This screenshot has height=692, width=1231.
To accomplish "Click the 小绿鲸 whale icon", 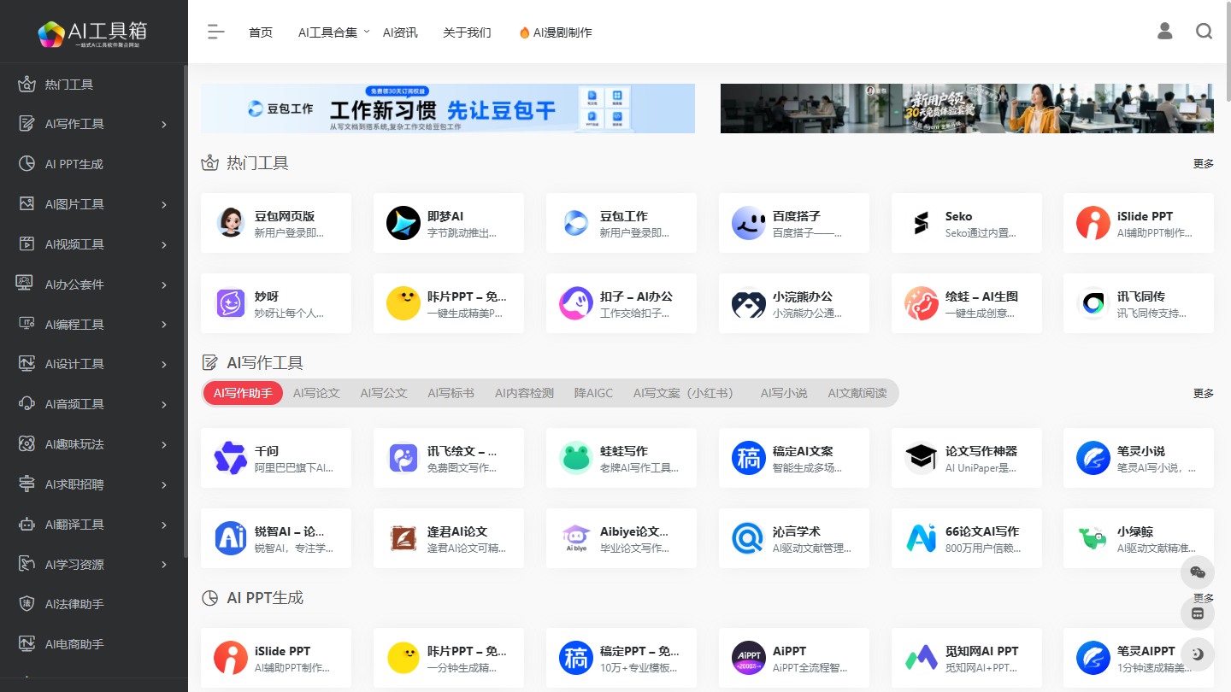I will coord(1093,538).
